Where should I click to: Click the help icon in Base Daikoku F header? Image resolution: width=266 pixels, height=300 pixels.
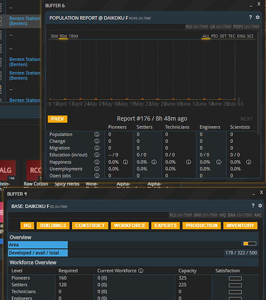click(x=253, y=206)
